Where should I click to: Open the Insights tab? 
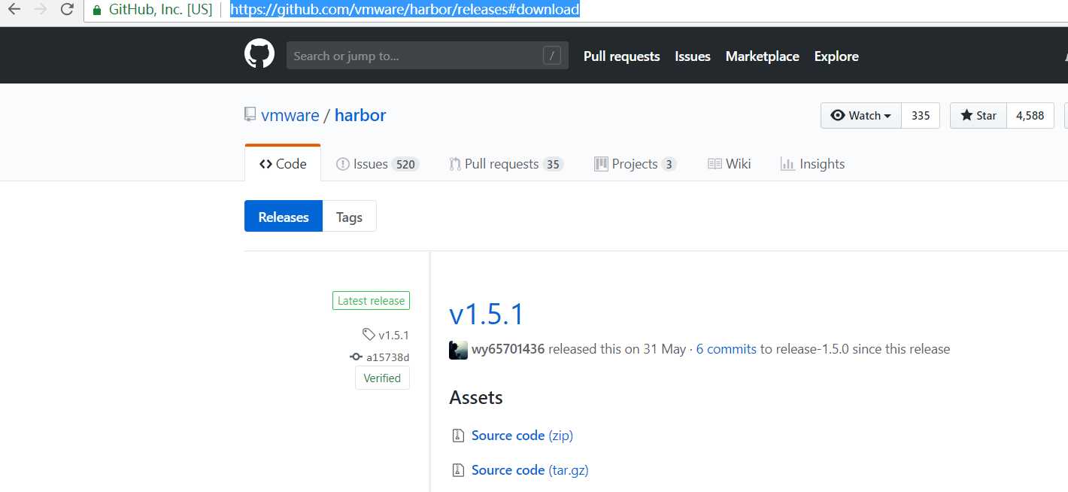[x=812, y=164]
